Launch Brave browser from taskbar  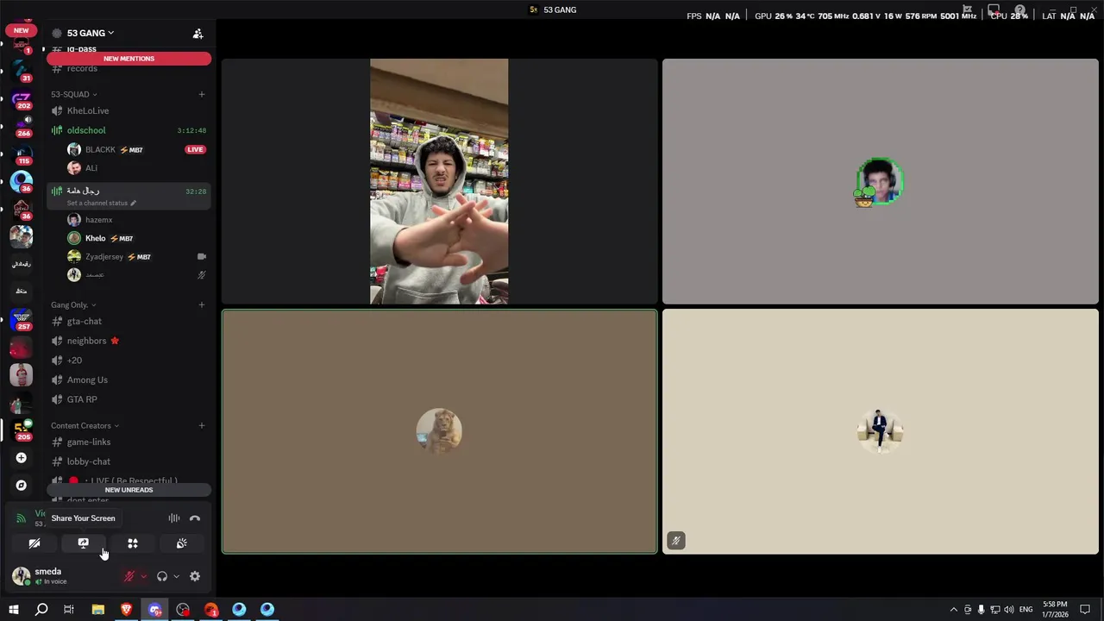[127, 610]
